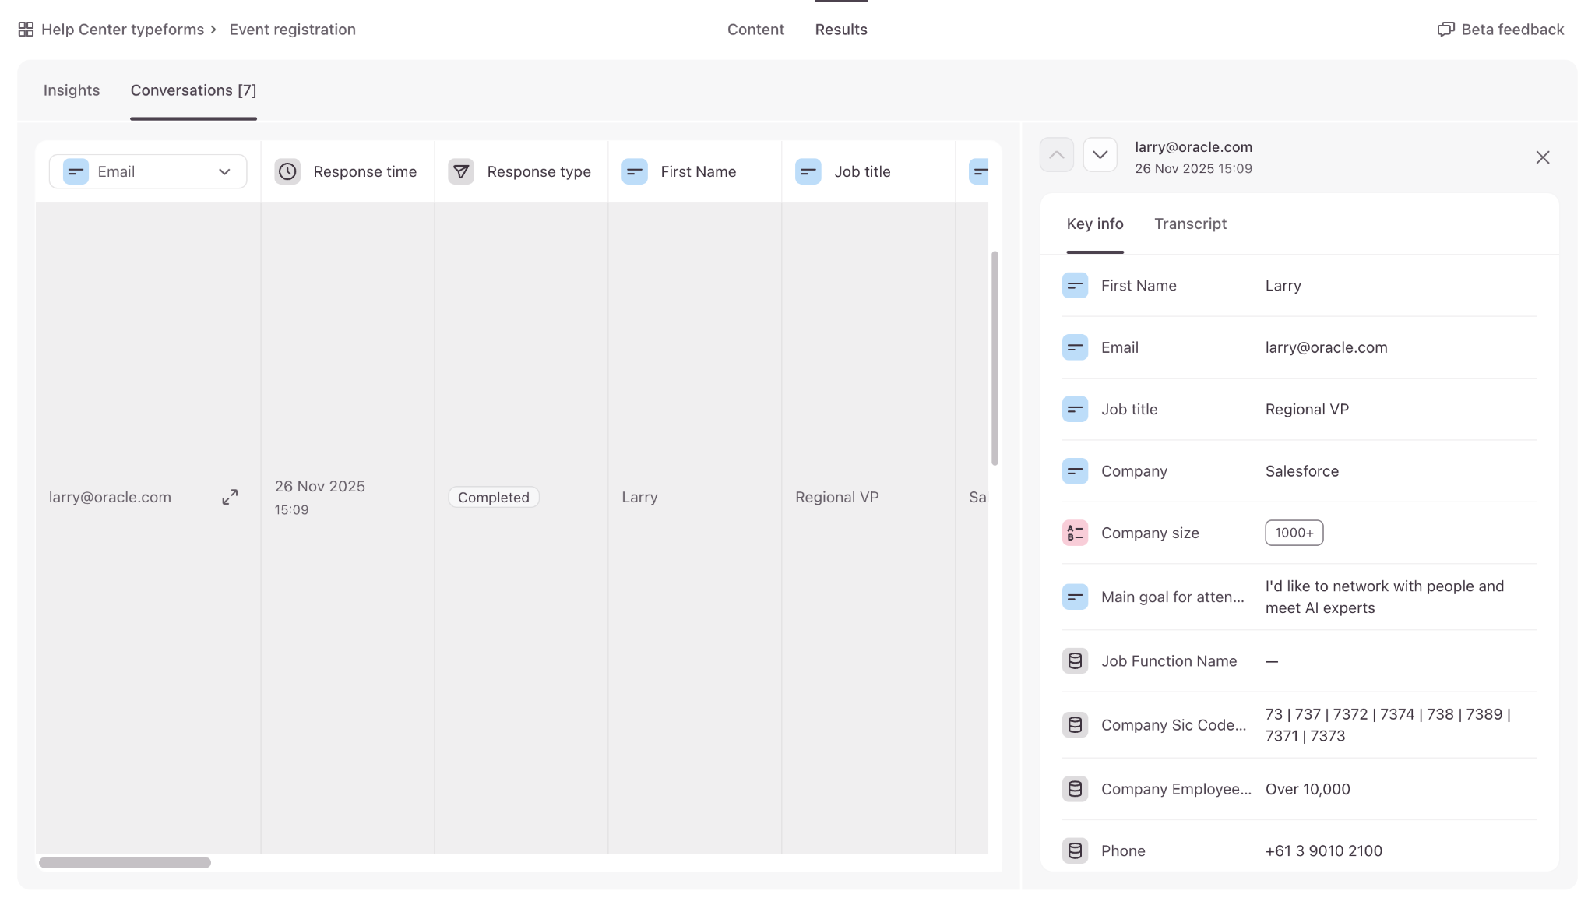Close the larry@oracle.com detail panel
The width and height of the screenshot is (1595, 905).
(x=1542, y=157)
